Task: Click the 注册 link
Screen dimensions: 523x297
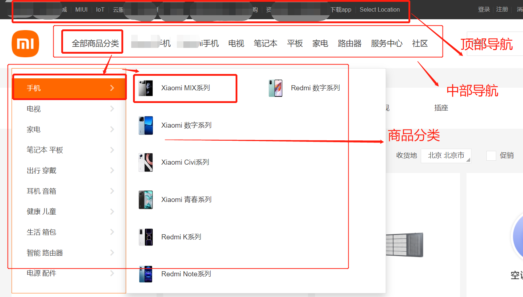Action: click(502, 10)
